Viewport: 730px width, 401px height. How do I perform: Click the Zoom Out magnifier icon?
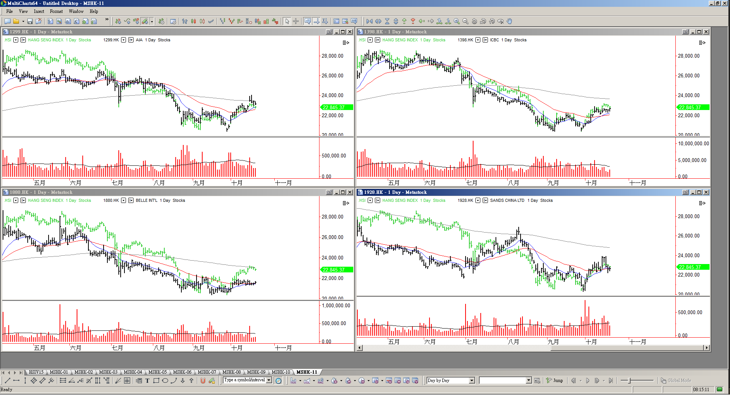[x=466, y=21]
